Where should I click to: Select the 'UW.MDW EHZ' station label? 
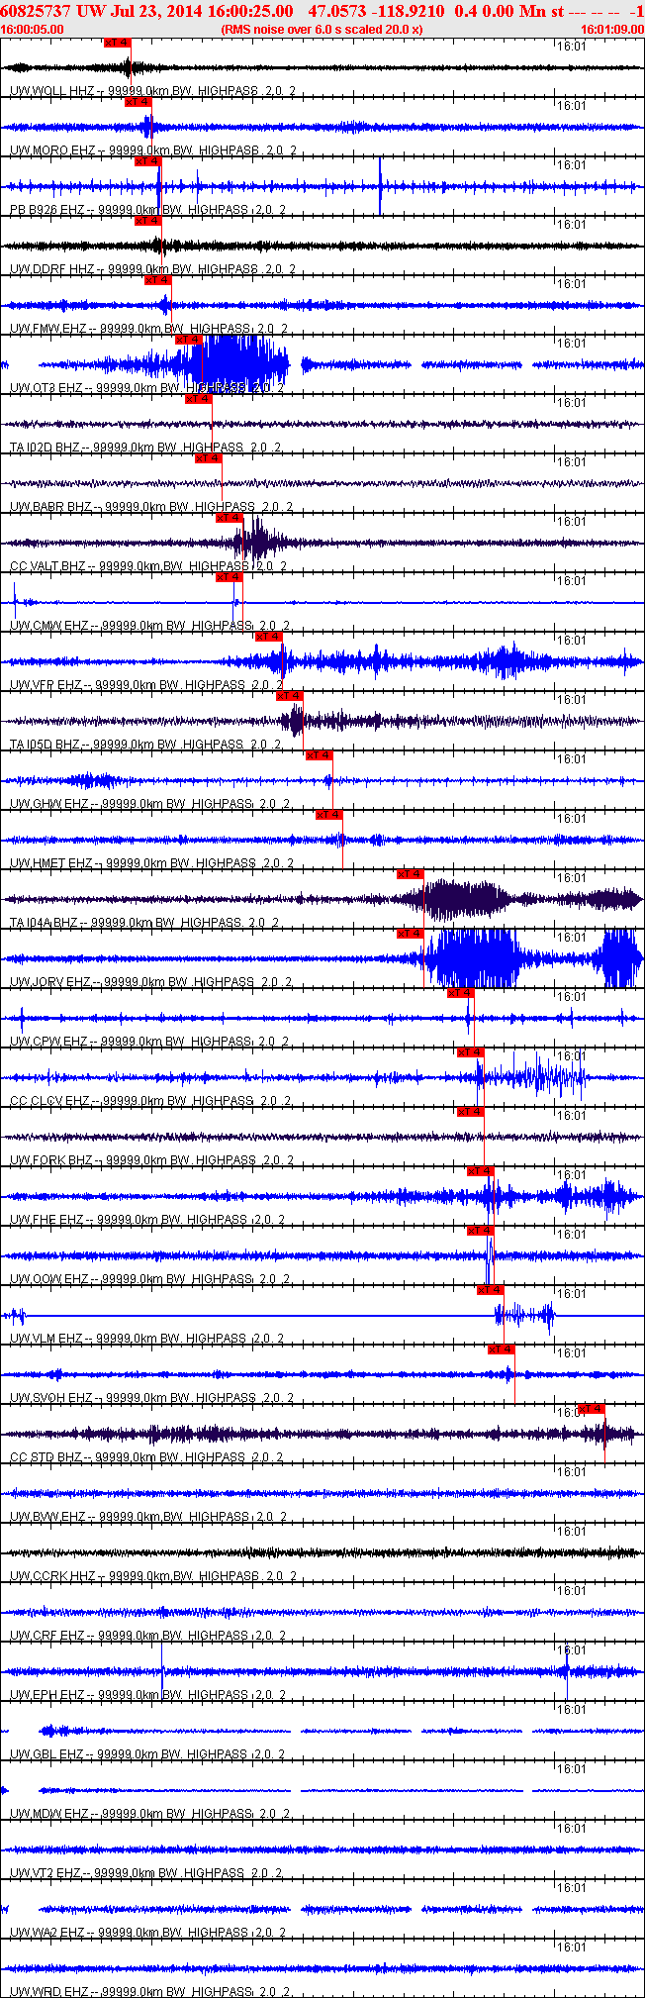pyautogui.click(x=49, y=1814)
